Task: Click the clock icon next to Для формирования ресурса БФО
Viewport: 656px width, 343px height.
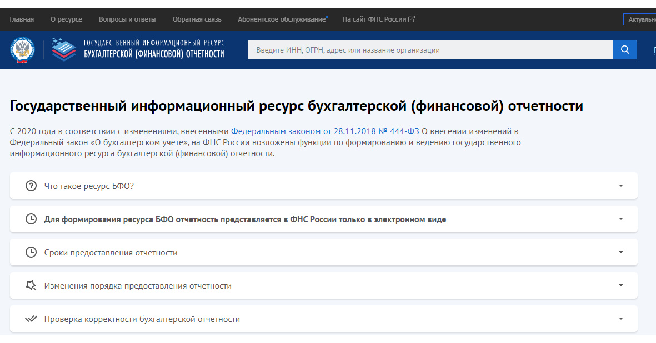Action: pos(31,219)
